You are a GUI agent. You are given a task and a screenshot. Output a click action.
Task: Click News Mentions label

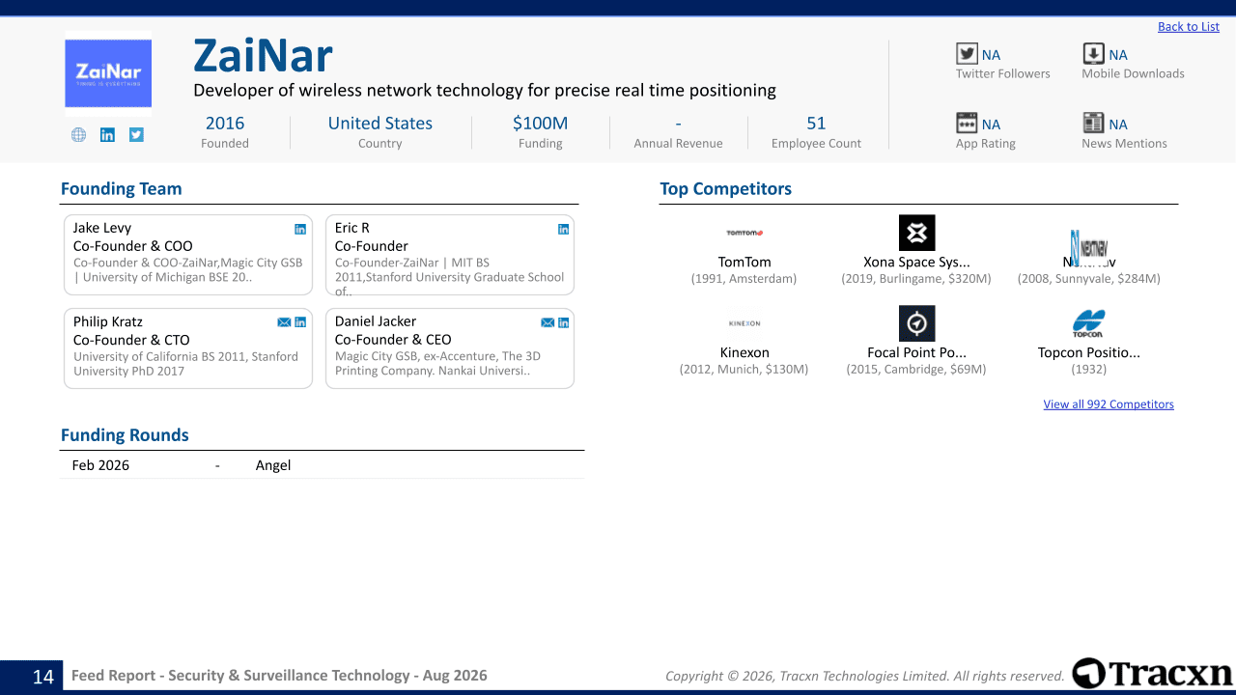(1124, 144)
